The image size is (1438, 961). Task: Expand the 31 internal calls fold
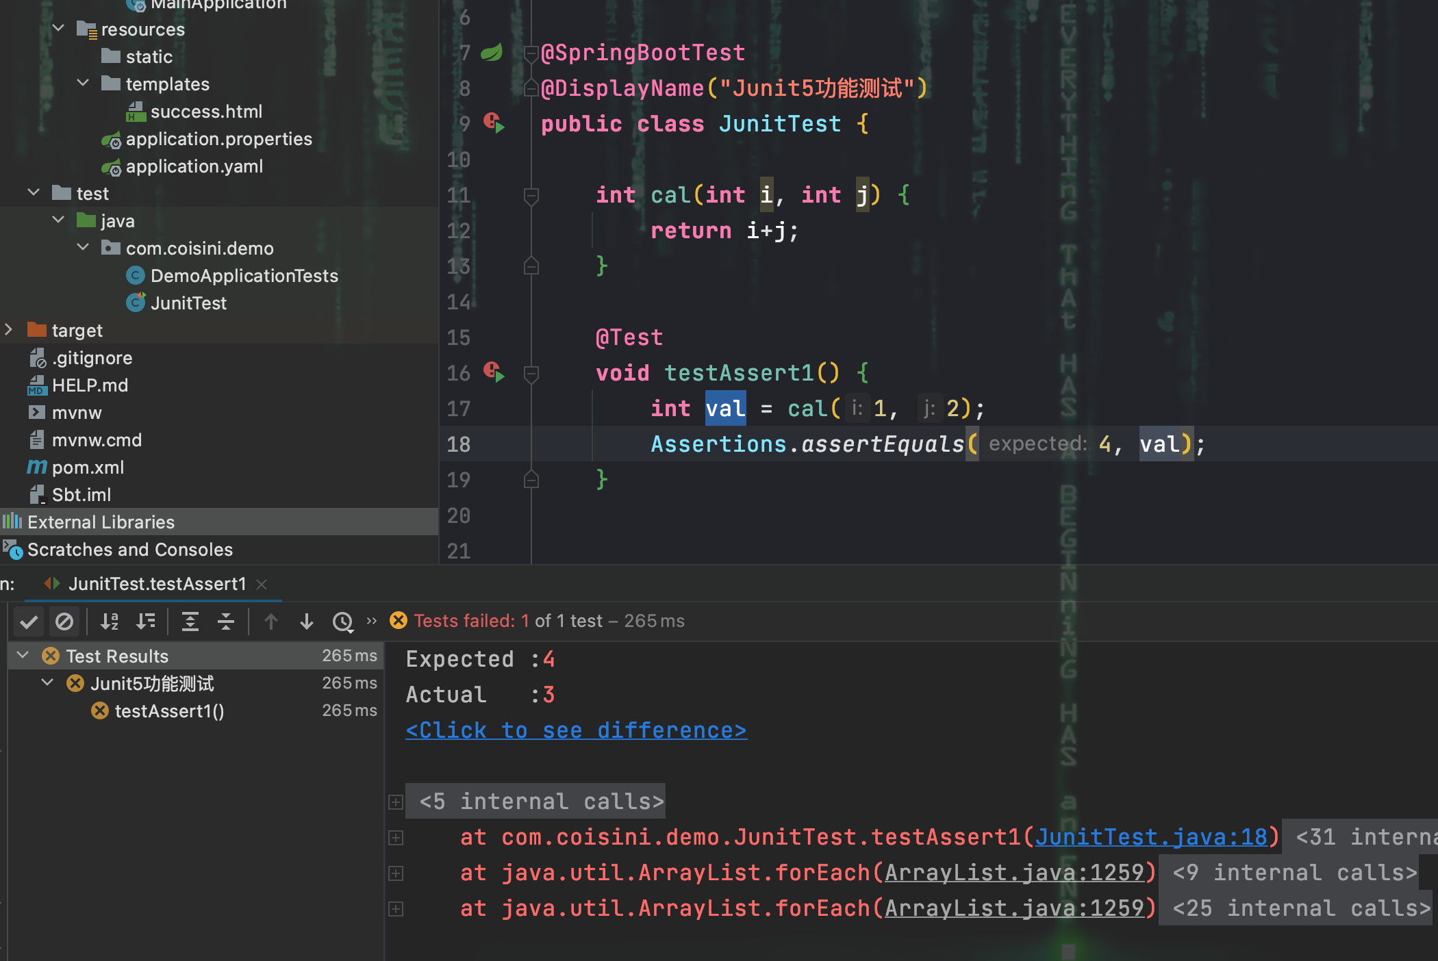click(1360, 837)
